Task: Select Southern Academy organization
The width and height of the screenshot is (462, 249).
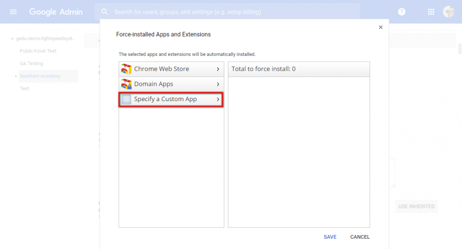Action: [40, 76]
